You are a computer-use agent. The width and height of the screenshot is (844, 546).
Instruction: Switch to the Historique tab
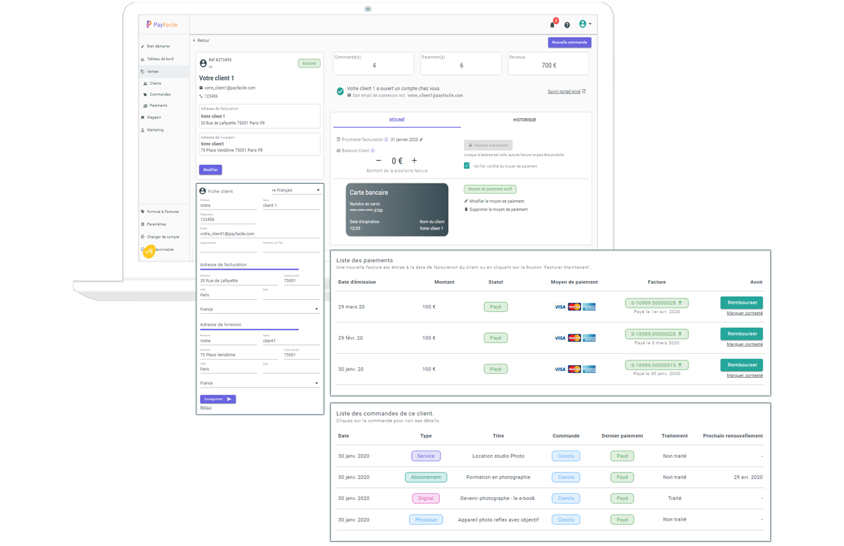pos(525,120)
